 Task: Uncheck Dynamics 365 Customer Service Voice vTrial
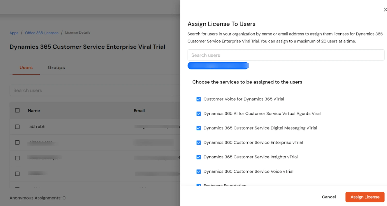199,171
